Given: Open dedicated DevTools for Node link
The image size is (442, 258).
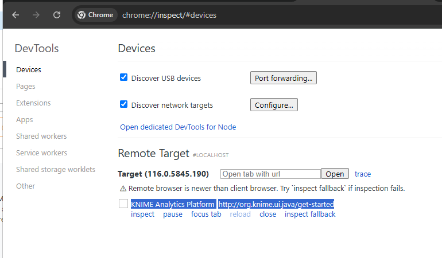Looking at the screenshot, I should 178,127.
